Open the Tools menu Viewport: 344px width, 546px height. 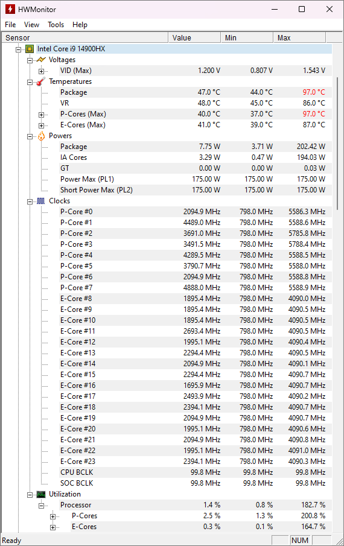point(56,25)
